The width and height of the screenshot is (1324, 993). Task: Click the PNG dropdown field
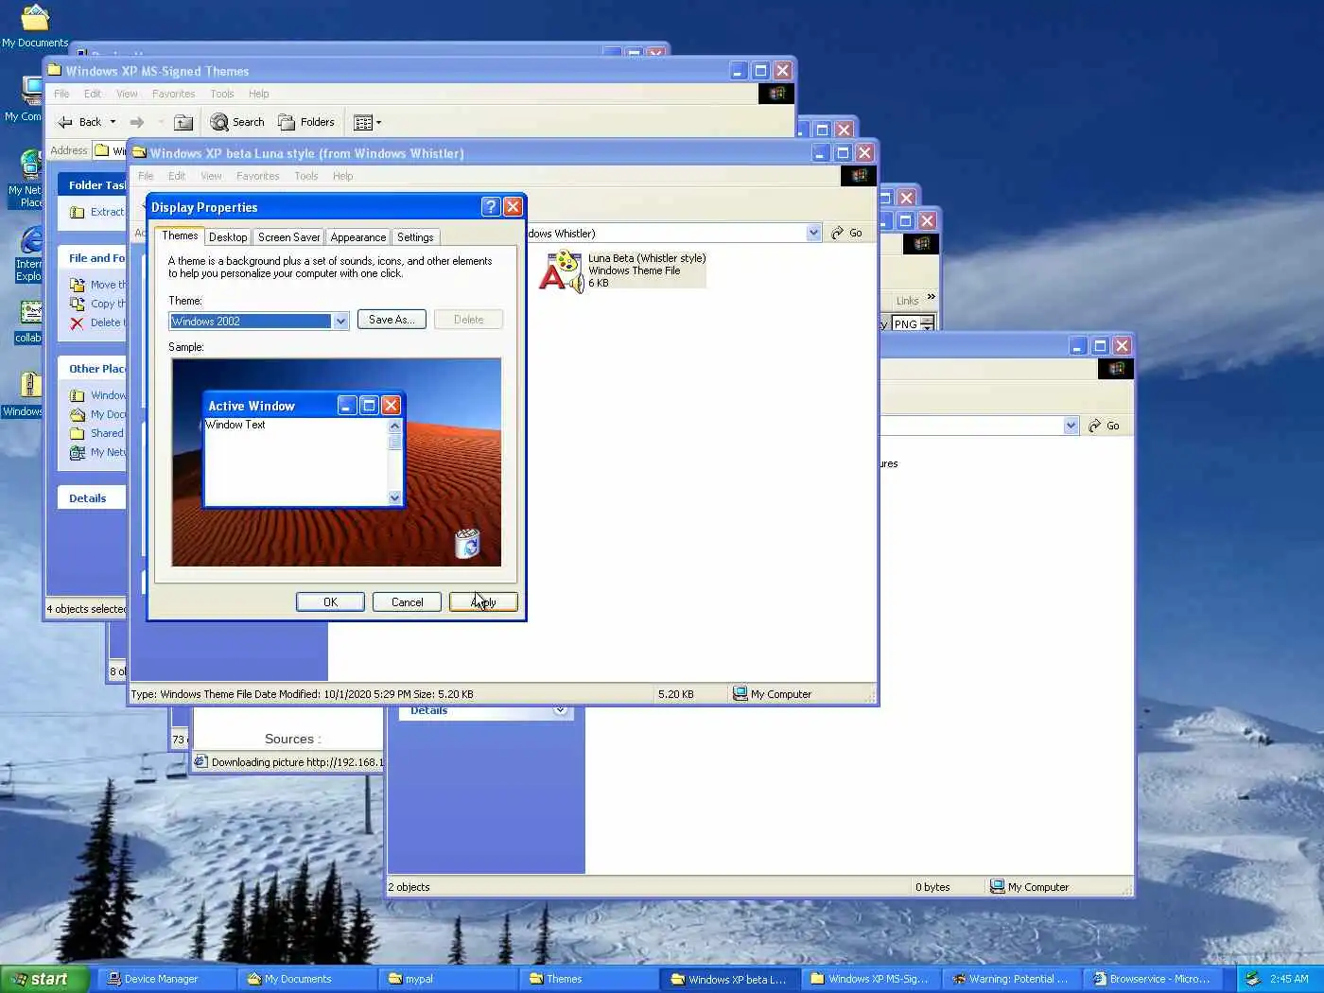(914, 323)
